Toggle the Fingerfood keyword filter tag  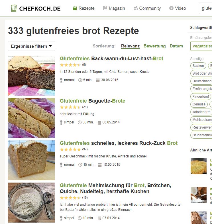[201, 97]
